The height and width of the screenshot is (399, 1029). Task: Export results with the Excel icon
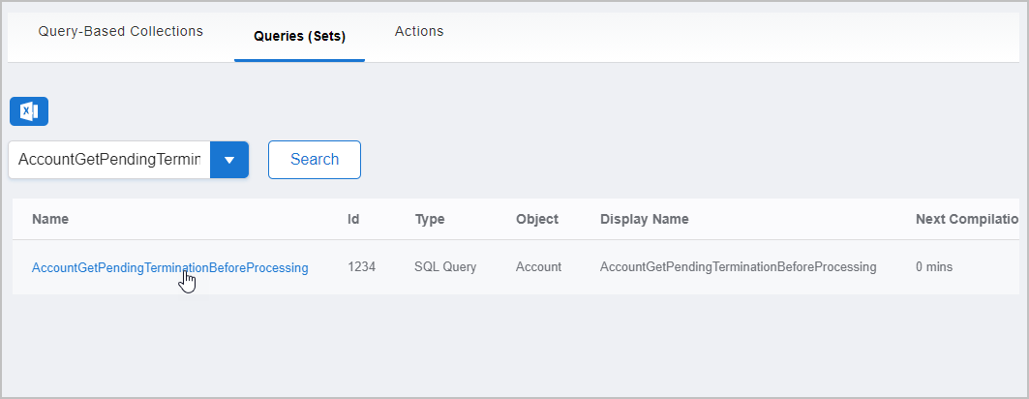pyautogui.click(x=29, y=111)
